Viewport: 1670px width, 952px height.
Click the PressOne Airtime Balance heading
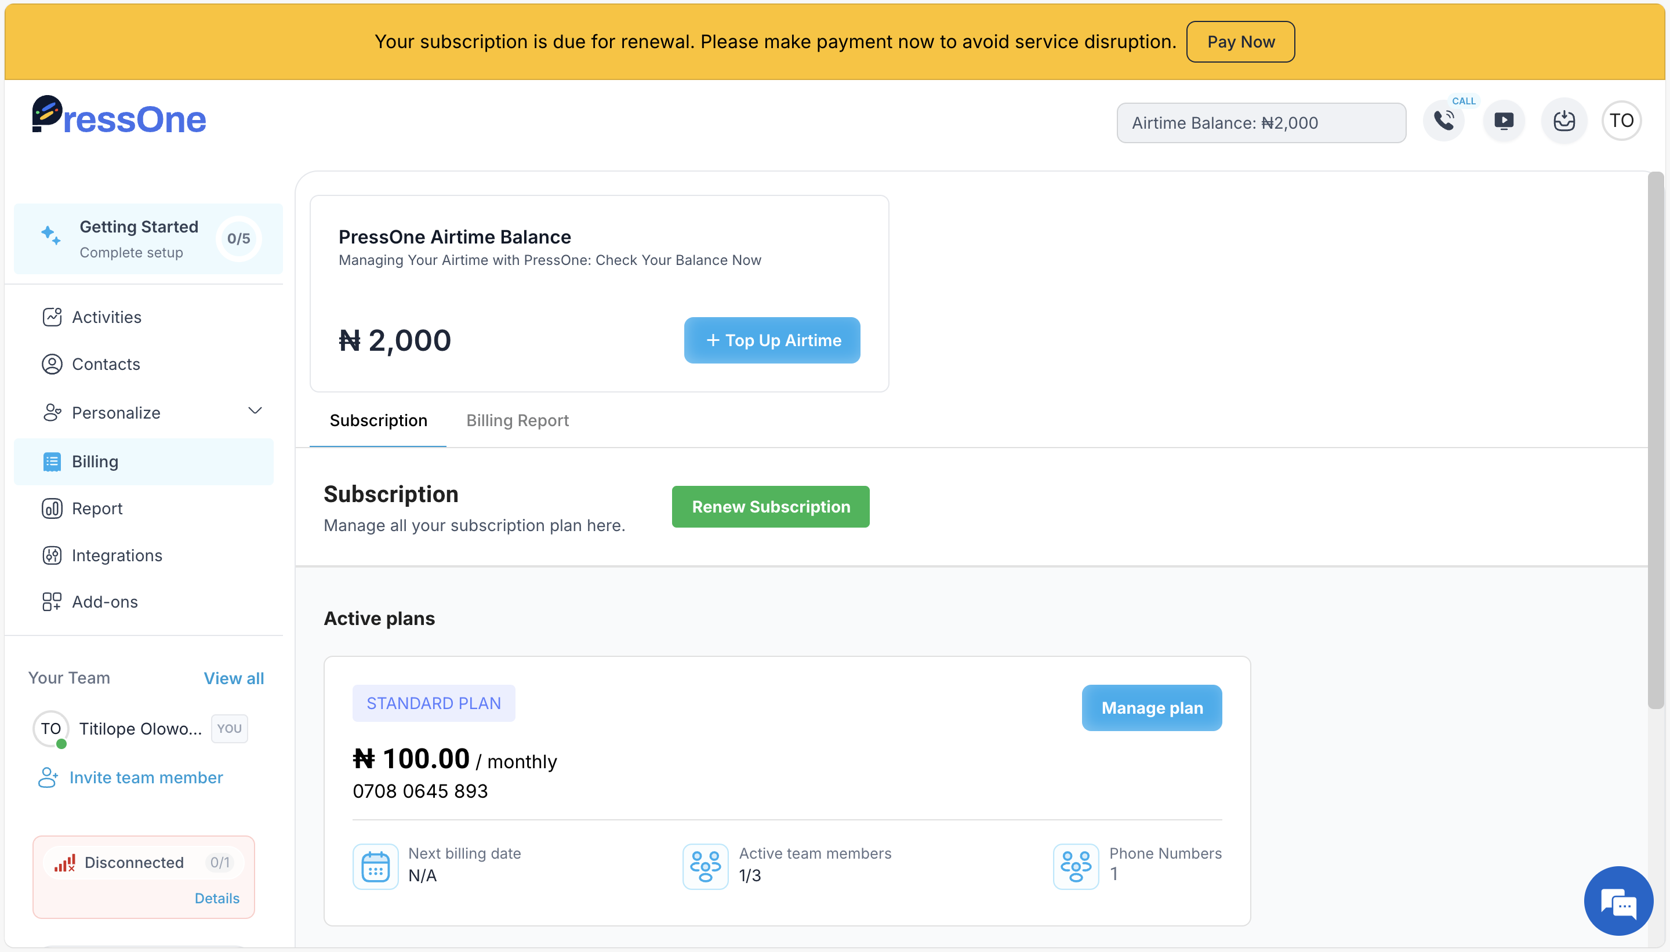455,237
